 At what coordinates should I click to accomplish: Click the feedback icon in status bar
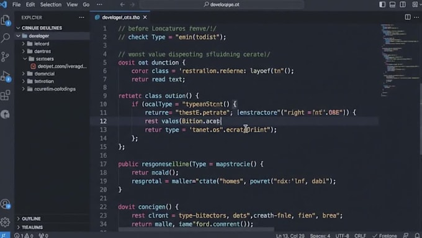406,236
